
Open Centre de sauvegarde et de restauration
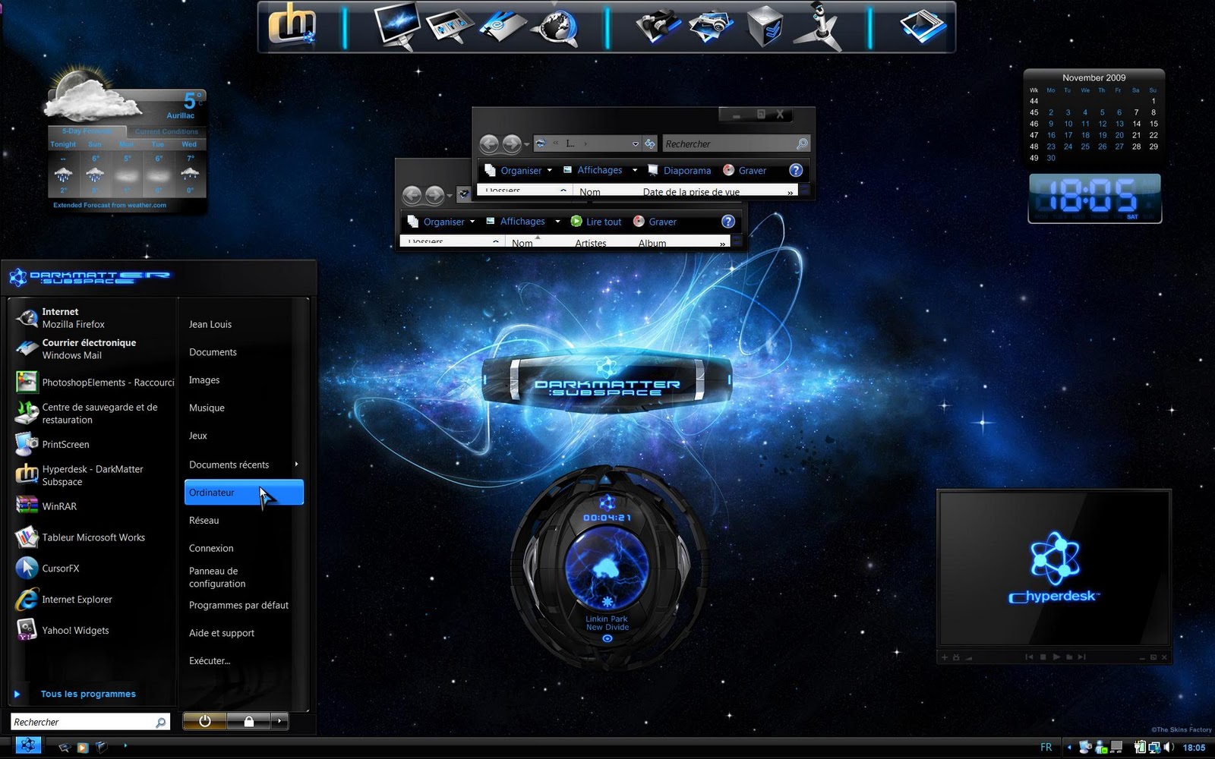click(x=93, y=413)
